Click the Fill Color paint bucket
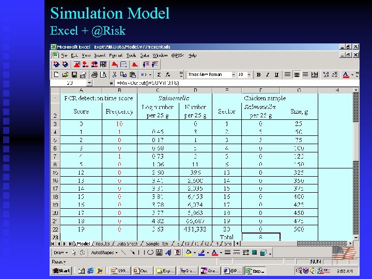The width and height of the screenshot is (372, 279). 189,253
